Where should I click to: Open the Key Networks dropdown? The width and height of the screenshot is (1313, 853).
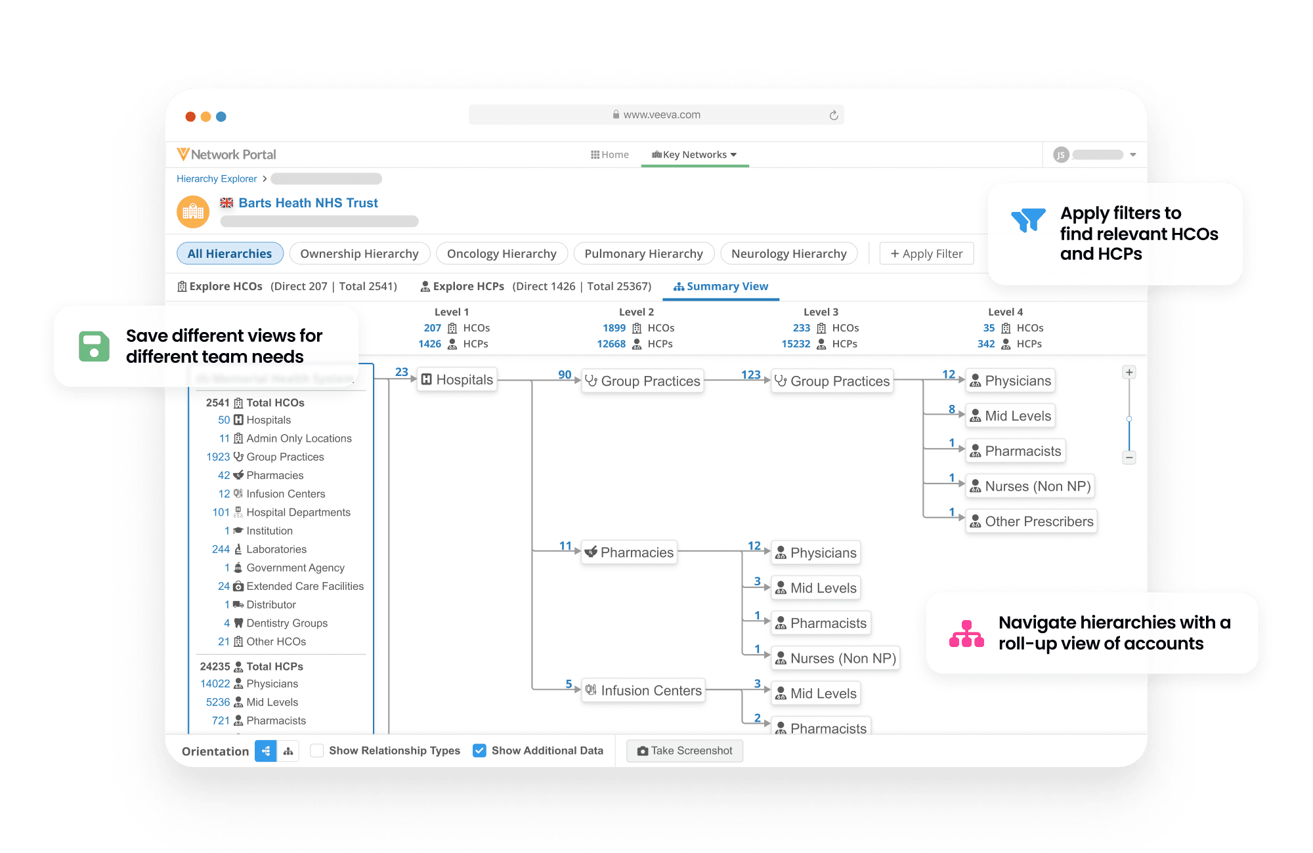click(x=695, y=155)
